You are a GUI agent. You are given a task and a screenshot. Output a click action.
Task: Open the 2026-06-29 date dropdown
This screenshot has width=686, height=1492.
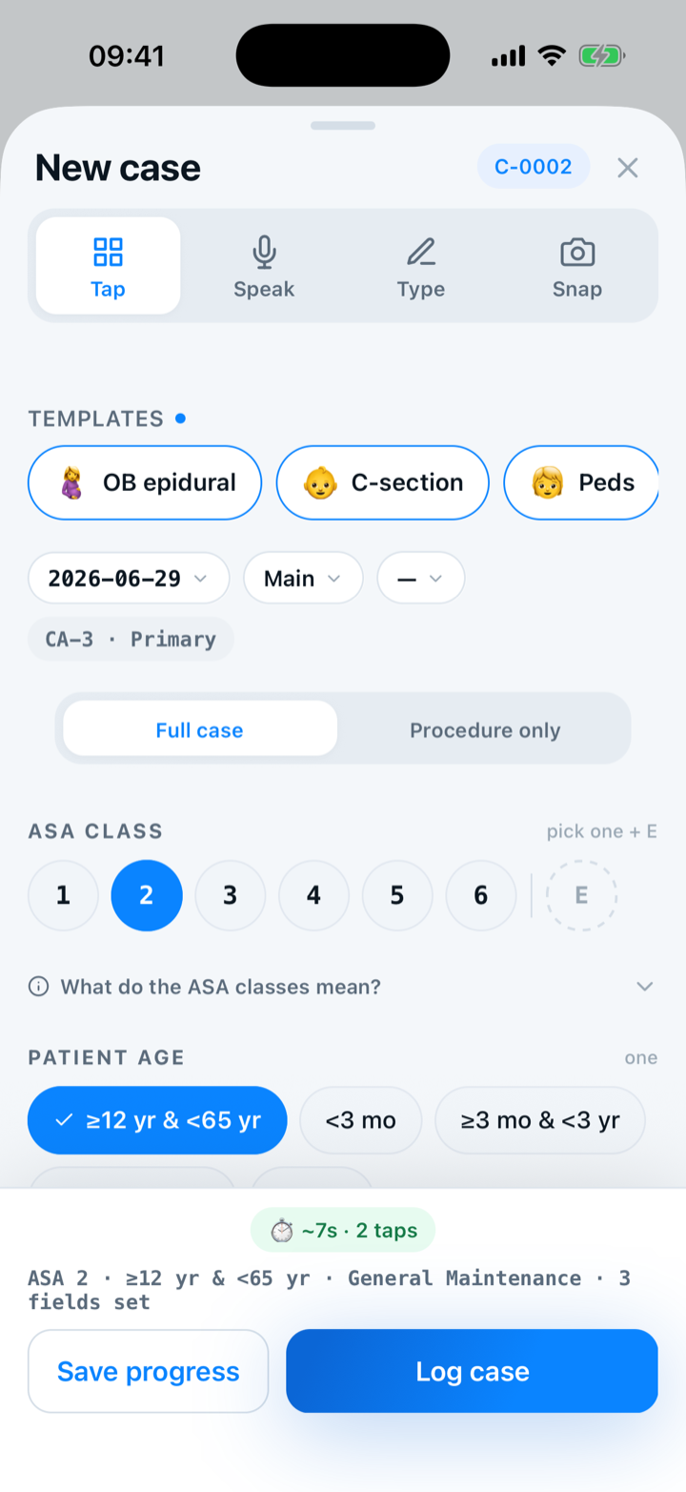[129, 578]
